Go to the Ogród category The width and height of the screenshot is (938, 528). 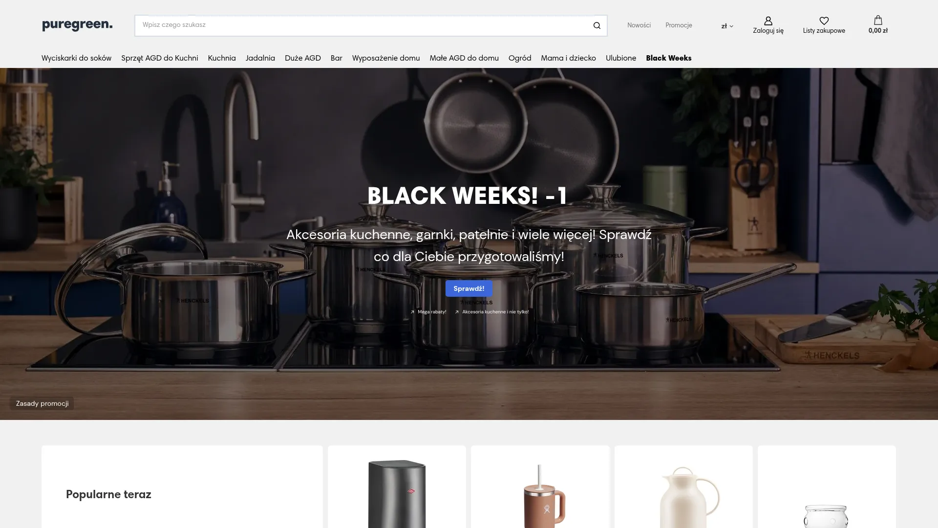click(x=520, y=58)
